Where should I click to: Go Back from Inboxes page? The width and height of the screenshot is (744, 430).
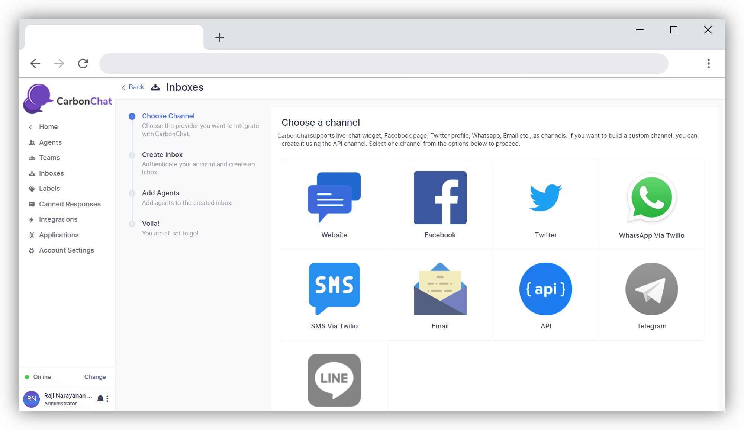point(133,87)
